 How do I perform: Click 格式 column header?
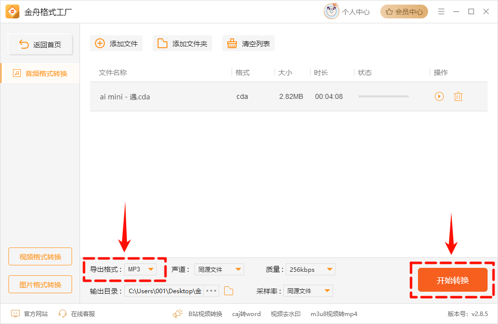pyautogui.click(x=243, y=73)
